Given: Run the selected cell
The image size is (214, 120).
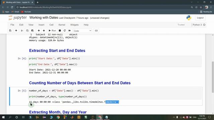Looking at the screenshot, I should click(52, 31).
